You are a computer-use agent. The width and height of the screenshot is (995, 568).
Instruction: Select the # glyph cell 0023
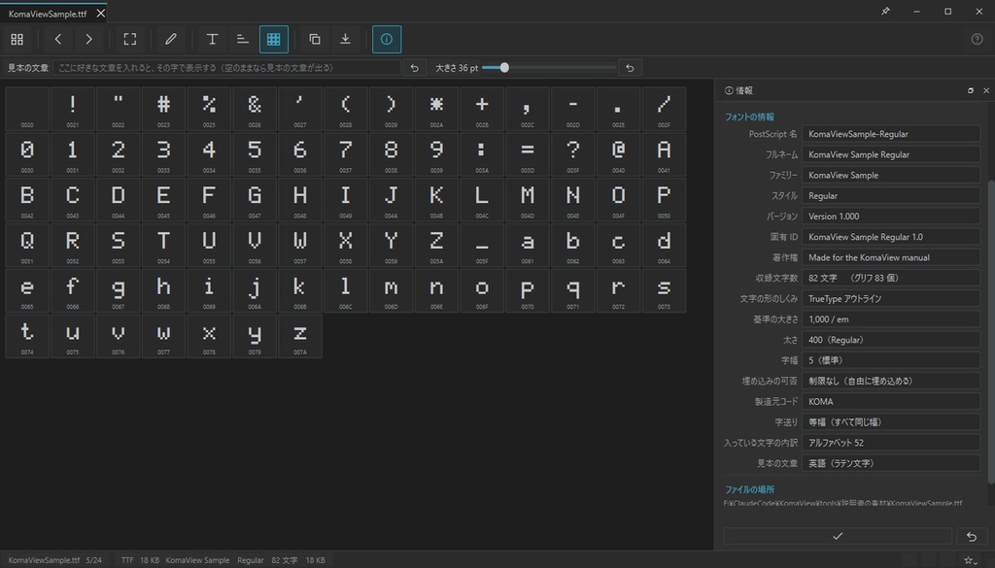coord(163,109)
